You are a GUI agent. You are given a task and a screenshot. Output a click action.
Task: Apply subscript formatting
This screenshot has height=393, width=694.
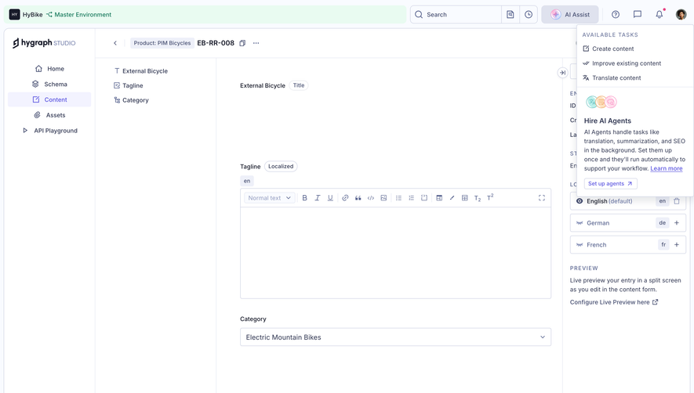(x=477, y=198)
